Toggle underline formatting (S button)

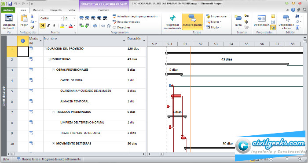[x=54, y=25]
